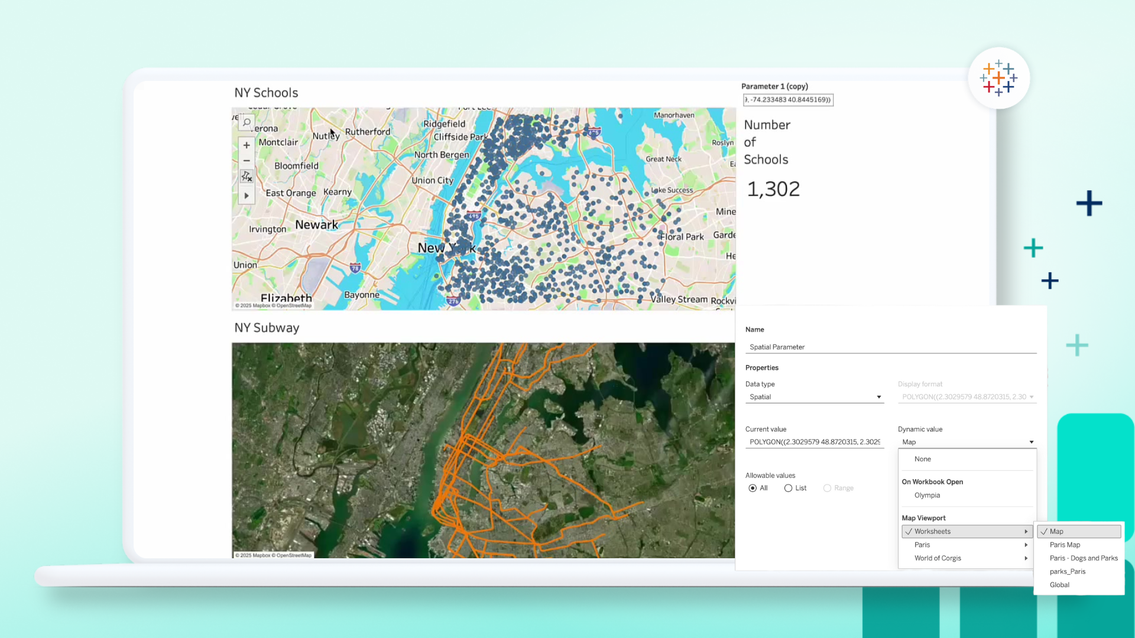Click the I-278 highway shield on map
Image resolution: width=1135 pixels, height=638 pixels.
(x=453, y=301)
